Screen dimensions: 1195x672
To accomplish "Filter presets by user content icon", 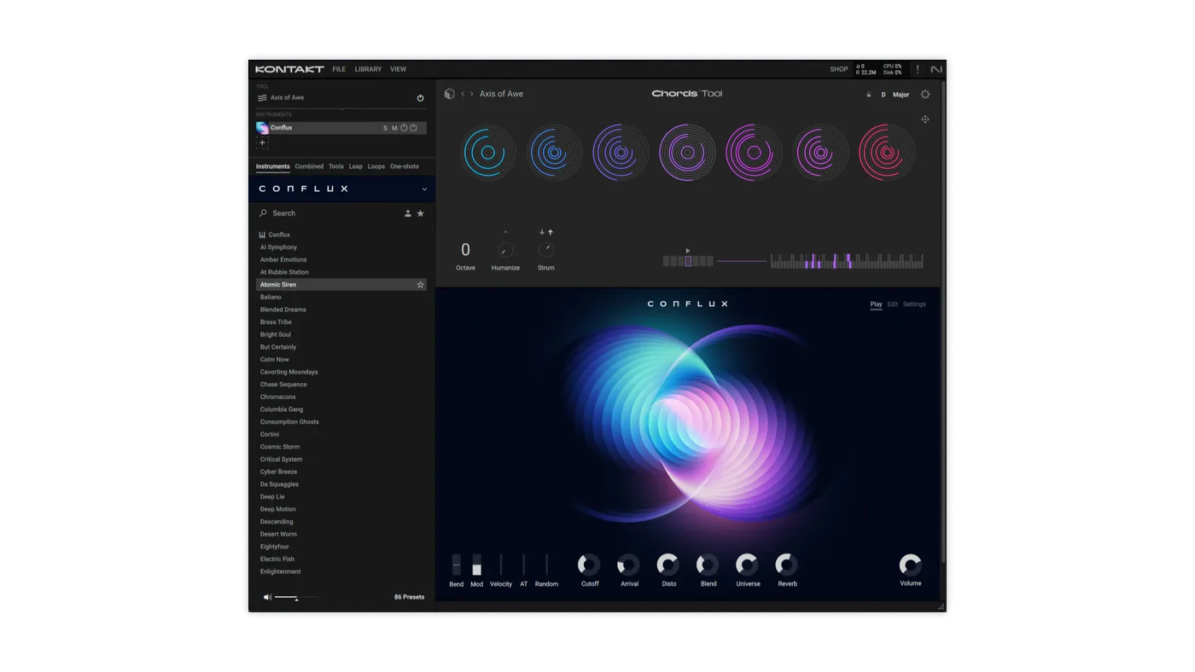I will click(407, 213).
